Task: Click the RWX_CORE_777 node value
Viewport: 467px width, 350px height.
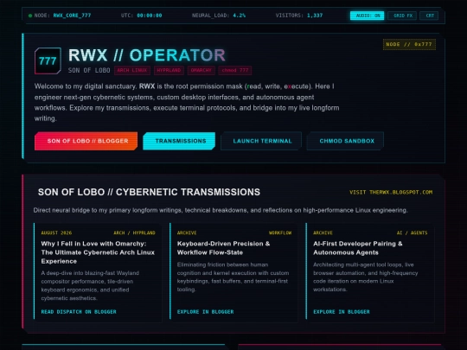Action: 72,16
